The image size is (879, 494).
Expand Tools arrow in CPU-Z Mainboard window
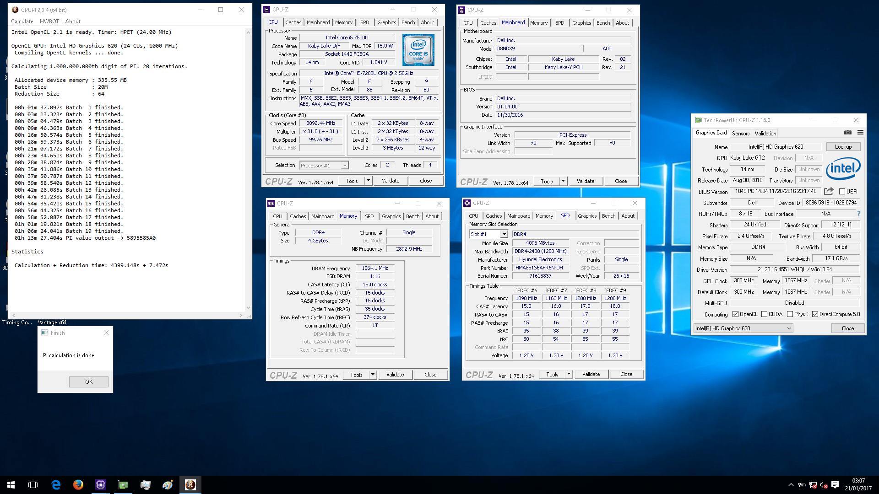(x=563, y=181)
